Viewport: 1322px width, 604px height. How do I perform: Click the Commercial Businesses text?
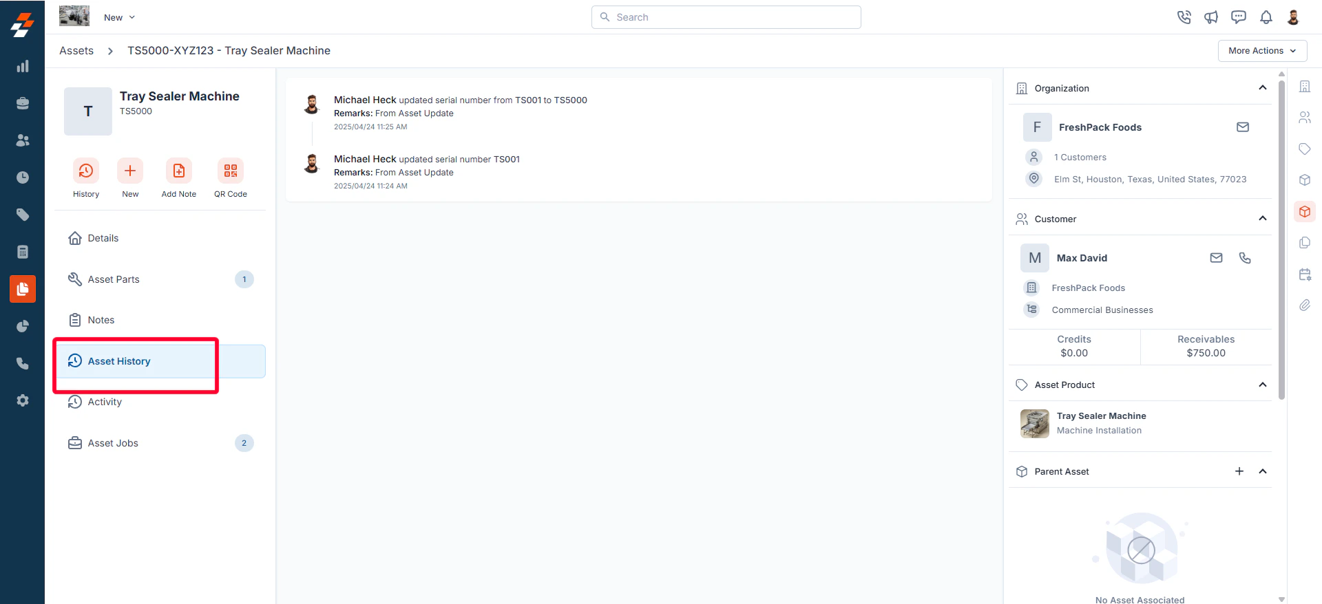click(x=1102, y=310)
